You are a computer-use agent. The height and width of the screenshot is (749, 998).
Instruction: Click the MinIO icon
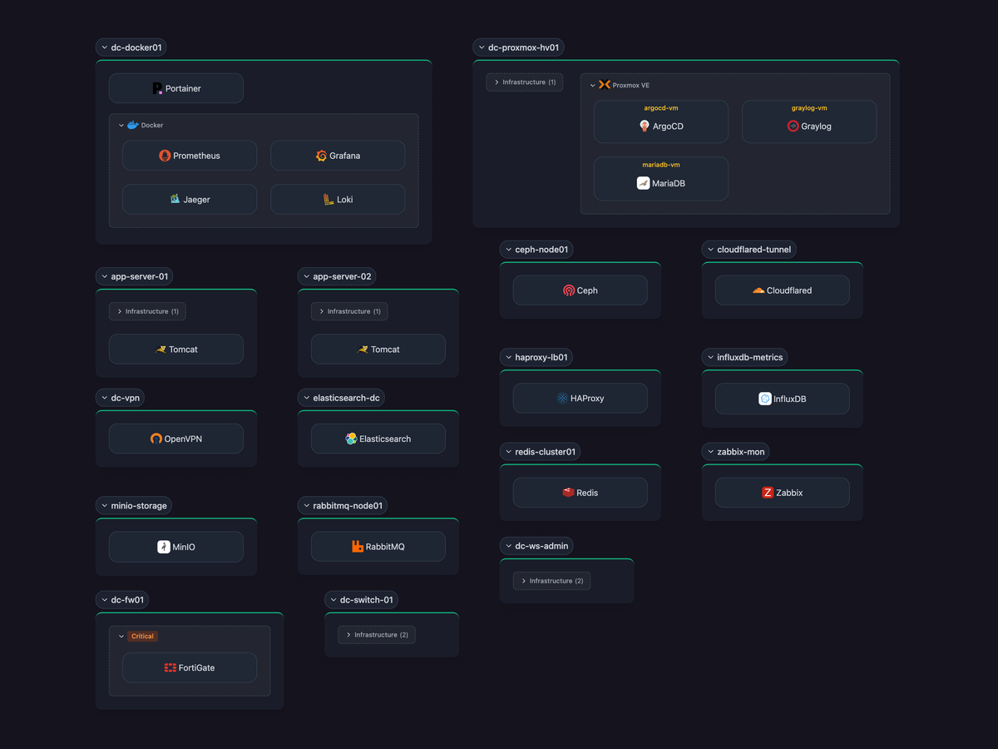click(x=164, y=547)
